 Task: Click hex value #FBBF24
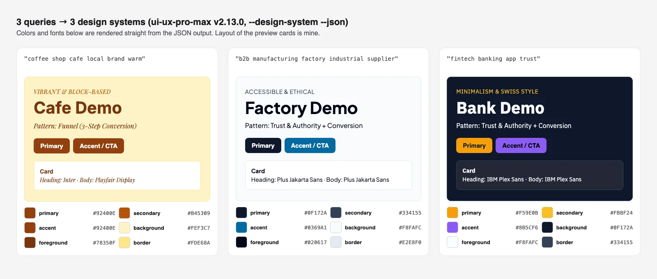pos(621,213)
